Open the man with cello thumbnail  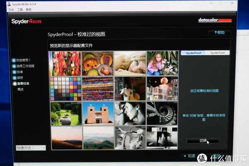tap(130, 89)
